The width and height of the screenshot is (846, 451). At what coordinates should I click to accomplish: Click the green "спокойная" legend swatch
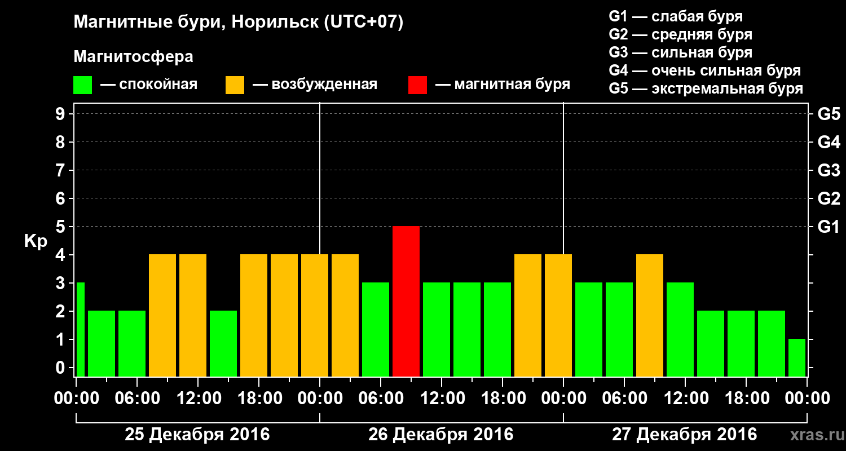pyautogui.click(x=82, y=85)
